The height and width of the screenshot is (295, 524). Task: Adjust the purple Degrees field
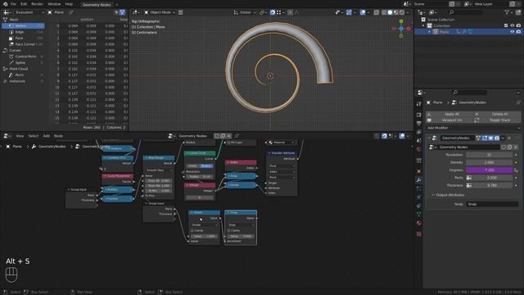[x=489, y=170]
